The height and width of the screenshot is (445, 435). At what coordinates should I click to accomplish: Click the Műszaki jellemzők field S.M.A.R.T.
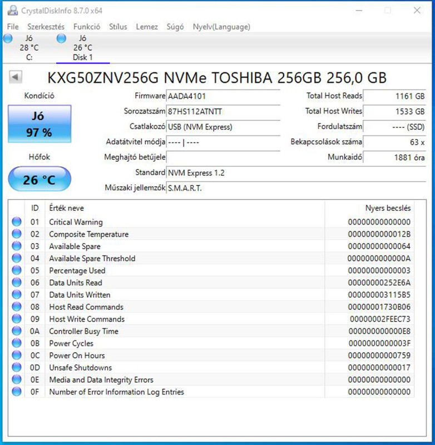click(x=296, y=188)
